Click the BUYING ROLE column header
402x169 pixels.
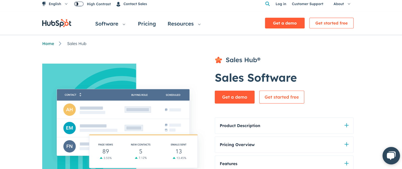(x=139, y=95)
